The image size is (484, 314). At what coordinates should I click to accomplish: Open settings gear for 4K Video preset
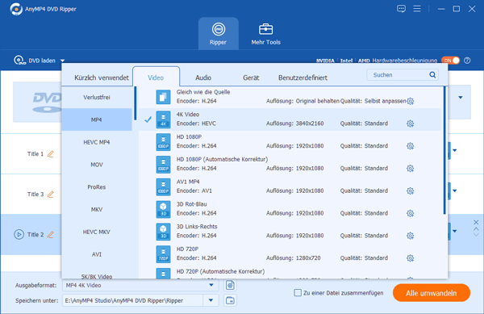410,124
